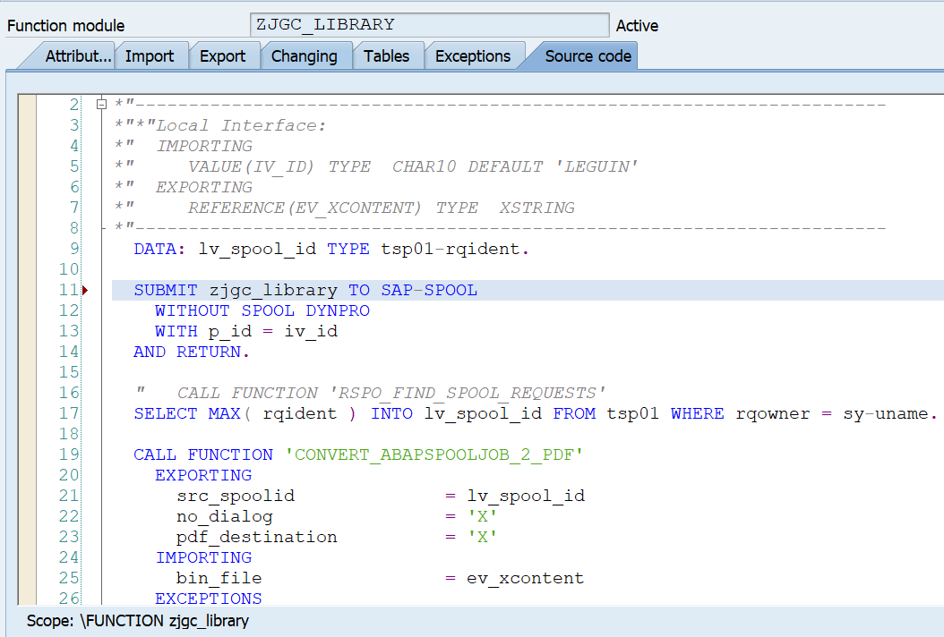This screenshot has height=637, width=944.
Task: Click the Active status label
Action: click(x=637, y=26)
